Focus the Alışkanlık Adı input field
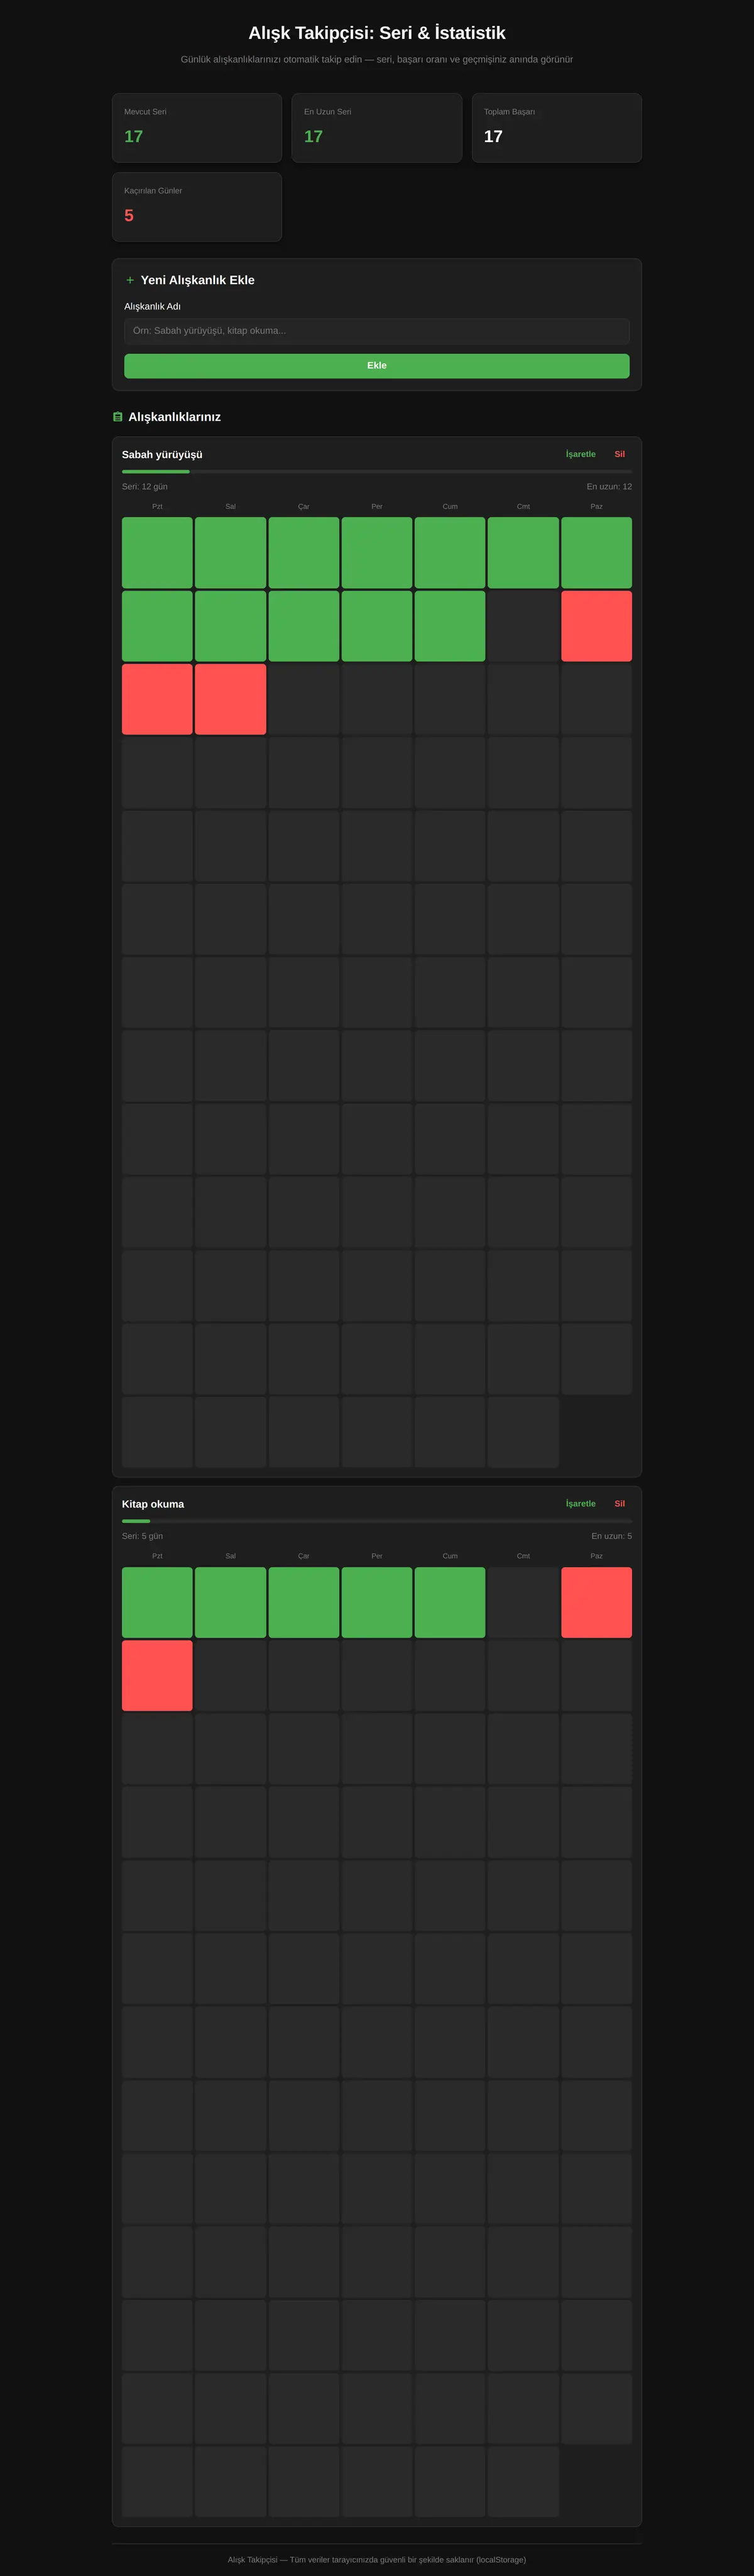 376,331
